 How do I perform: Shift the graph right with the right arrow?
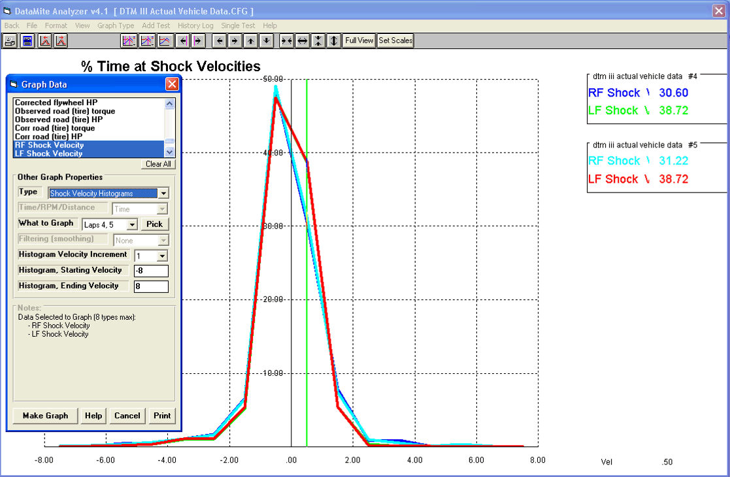tap(235, 41)
